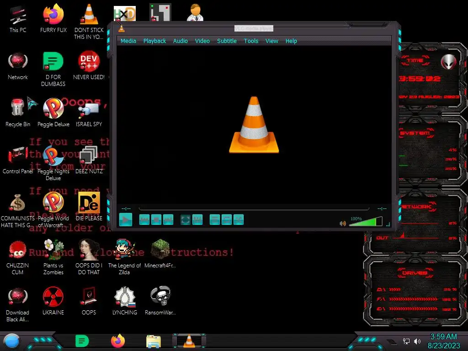Open the Tools menu
The image size is (468, 351).
[251, 41]
